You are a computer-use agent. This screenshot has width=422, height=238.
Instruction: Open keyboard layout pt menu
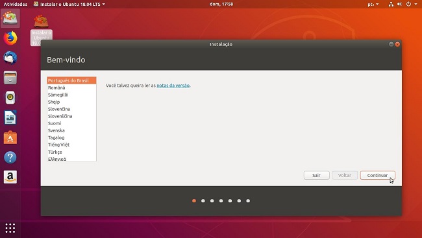click(373, 4)
